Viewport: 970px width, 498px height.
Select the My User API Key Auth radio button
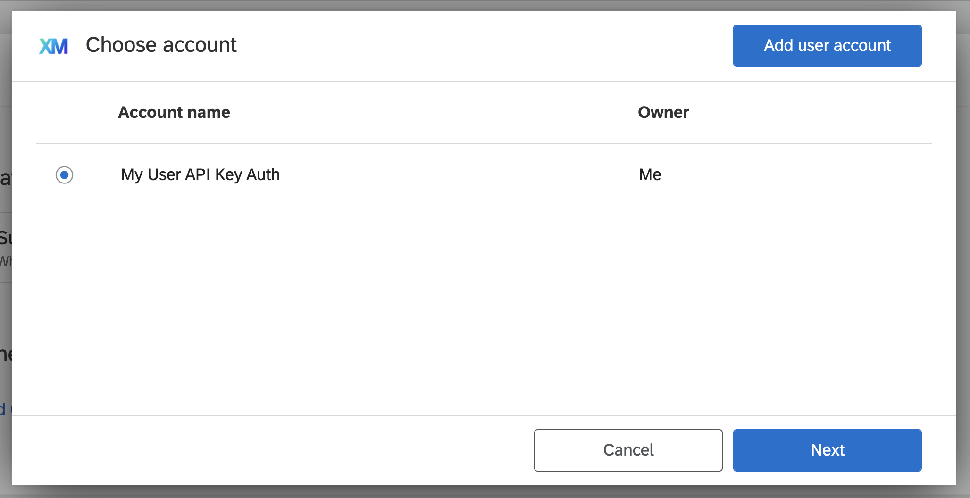(x=64, y=175)
